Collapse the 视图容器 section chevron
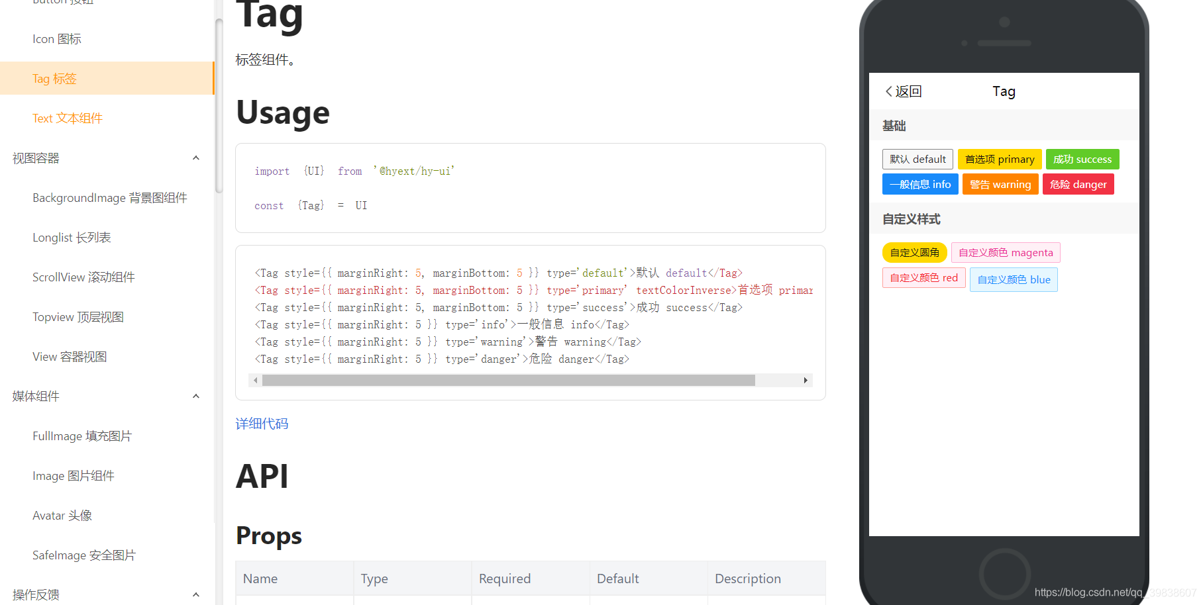 click(196, 158)
